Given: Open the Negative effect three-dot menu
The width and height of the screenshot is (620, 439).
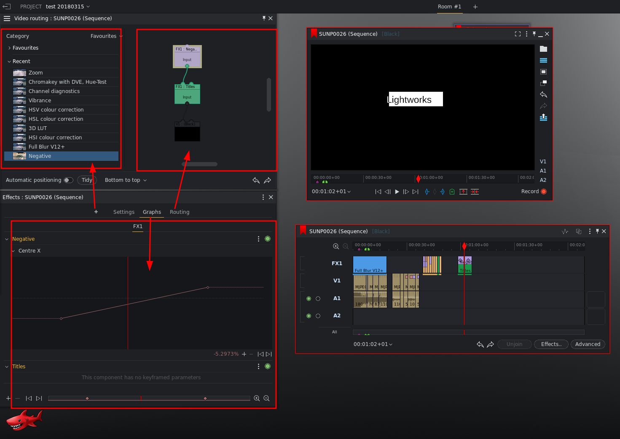Looking at the screenshot, I should [x=258, y=239].
